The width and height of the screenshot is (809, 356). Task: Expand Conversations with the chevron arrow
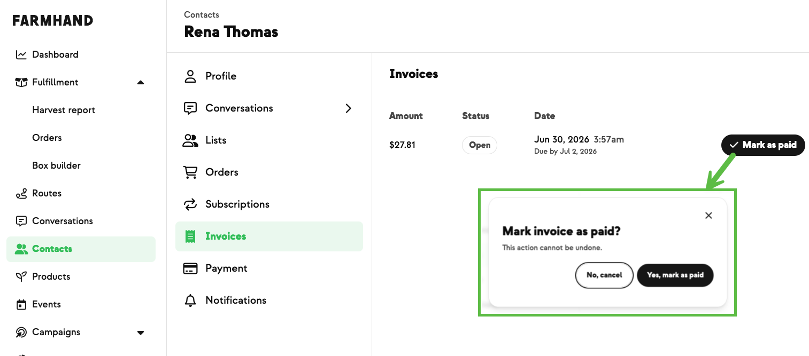(349, 108)
